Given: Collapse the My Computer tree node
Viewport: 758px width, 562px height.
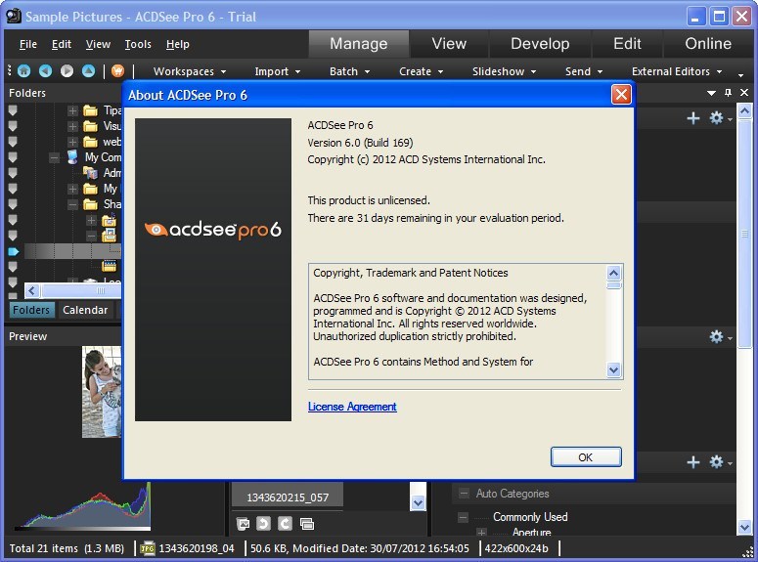Looking at the screenshot, I should [x=54, y=157].
